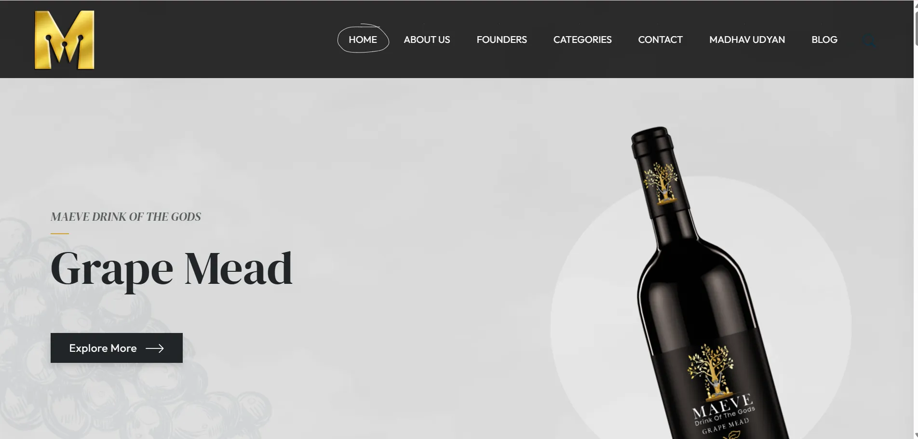
Task: Open the FOUNDERS menu item
Action: coord(501,40)
